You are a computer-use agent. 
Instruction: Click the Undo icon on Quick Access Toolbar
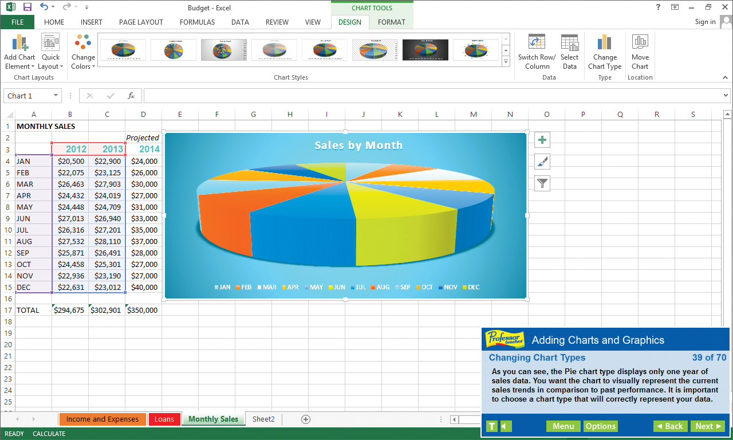coord(43,7)
